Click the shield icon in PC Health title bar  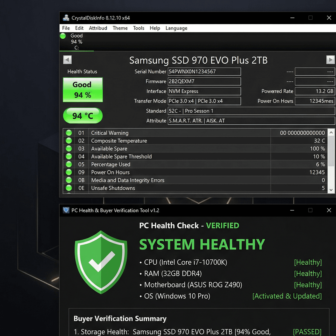pyautogui.click(x=66, y=210)
